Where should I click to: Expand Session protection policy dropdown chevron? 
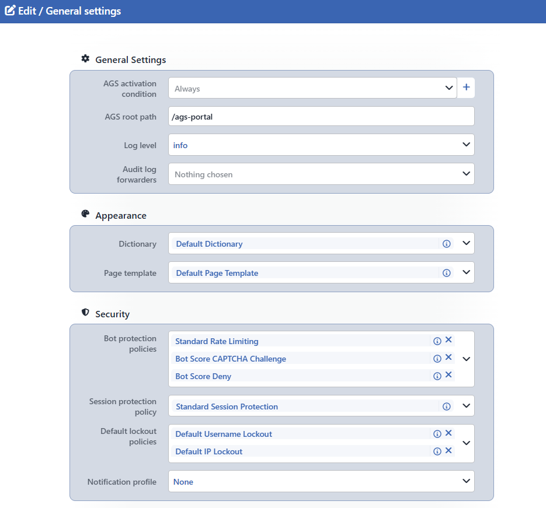(x=466, y=406)
